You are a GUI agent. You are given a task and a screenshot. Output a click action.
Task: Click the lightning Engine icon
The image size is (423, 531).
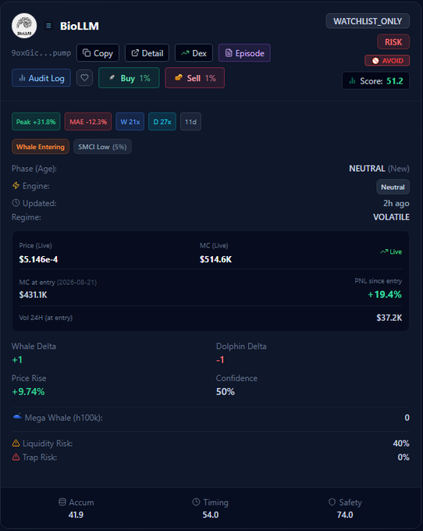click(16, 186)
